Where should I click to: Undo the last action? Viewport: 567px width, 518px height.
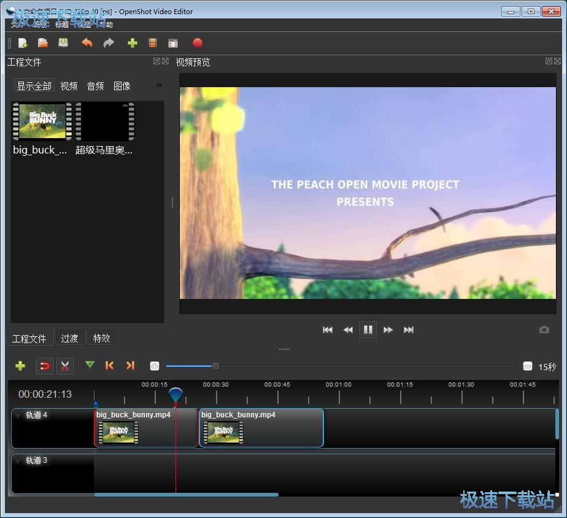87,43
